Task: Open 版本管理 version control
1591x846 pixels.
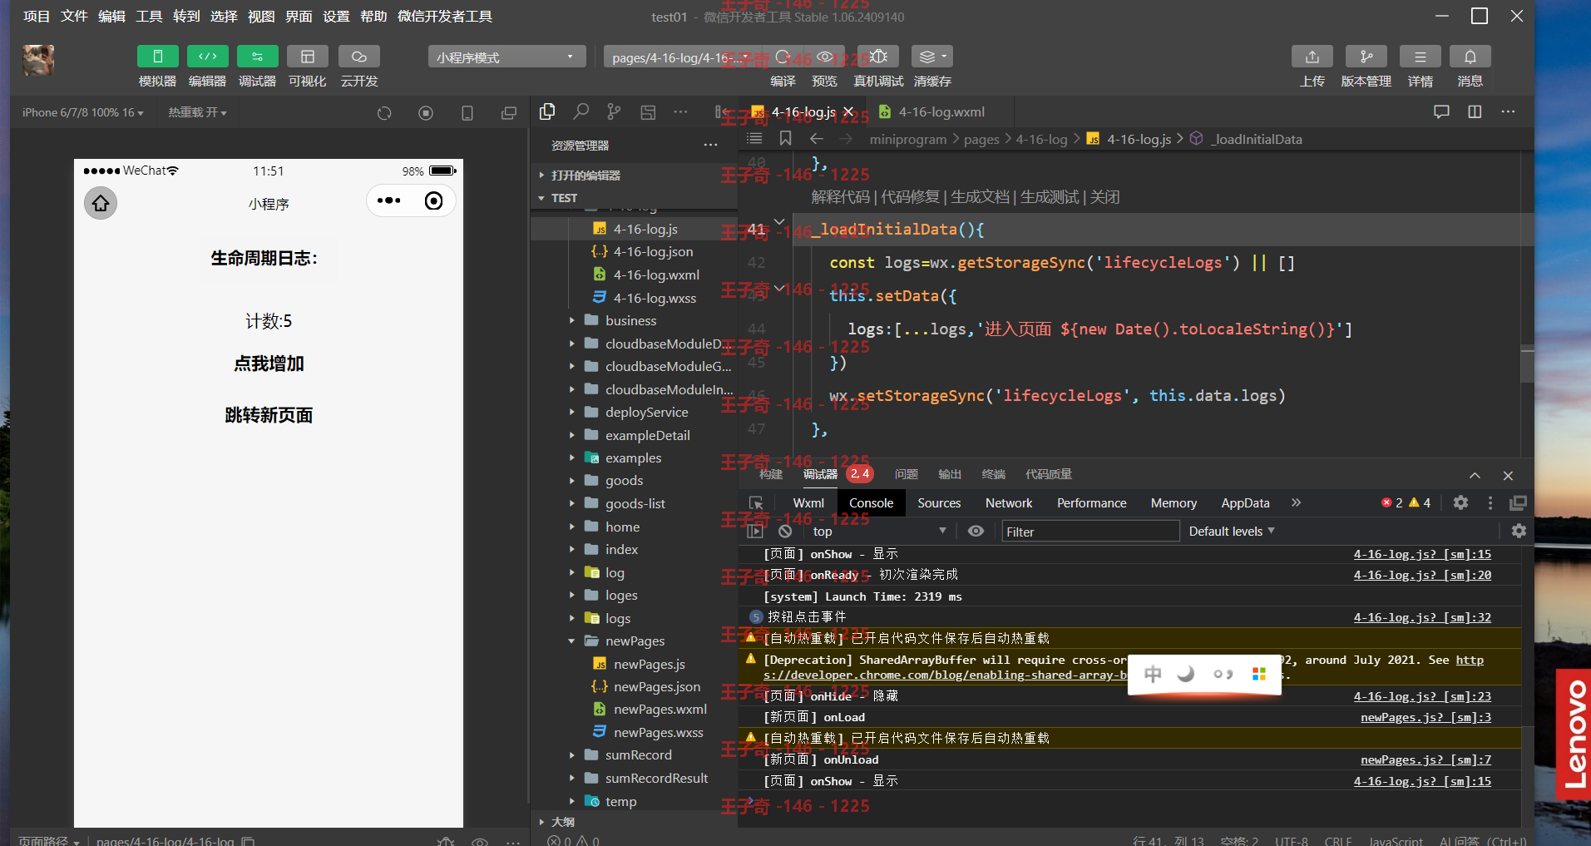Action: [1366, 57]
